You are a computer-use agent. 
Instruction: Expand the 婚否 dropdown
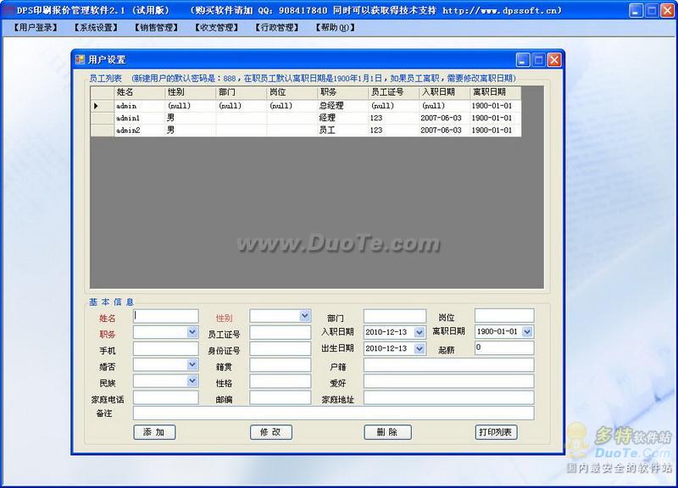click(192, 365)
